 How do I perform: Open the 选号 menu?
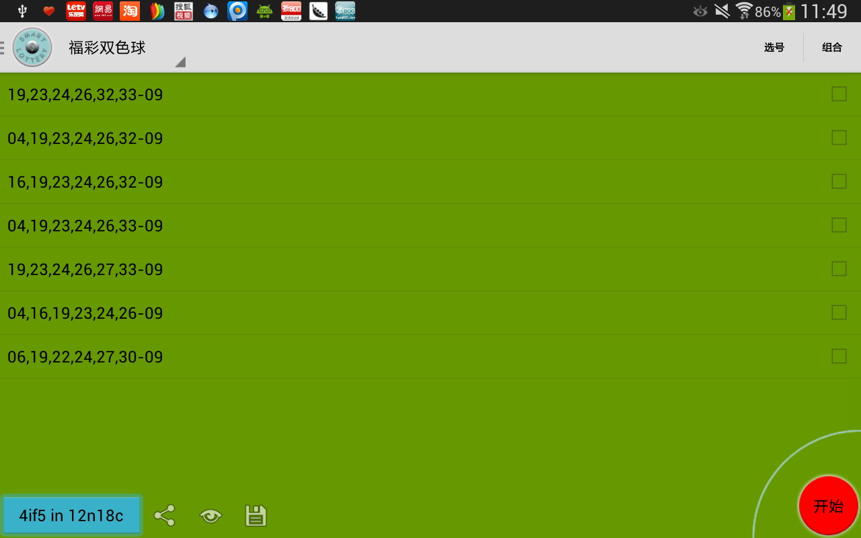[774, 48]
